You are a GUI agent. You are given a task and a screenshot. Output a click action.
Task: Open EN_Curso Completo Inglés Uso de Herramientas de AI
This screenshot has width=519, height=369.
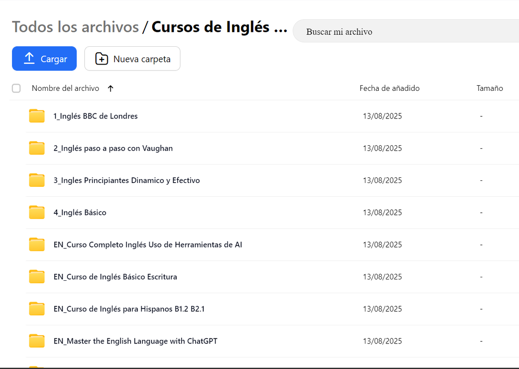148,244
